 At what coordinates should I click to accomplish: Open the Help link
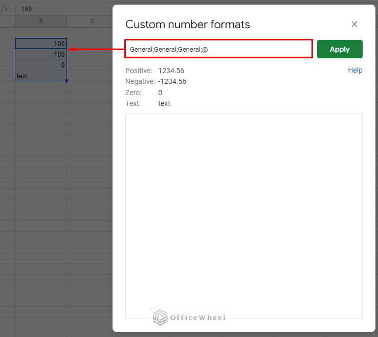(355, 70)
